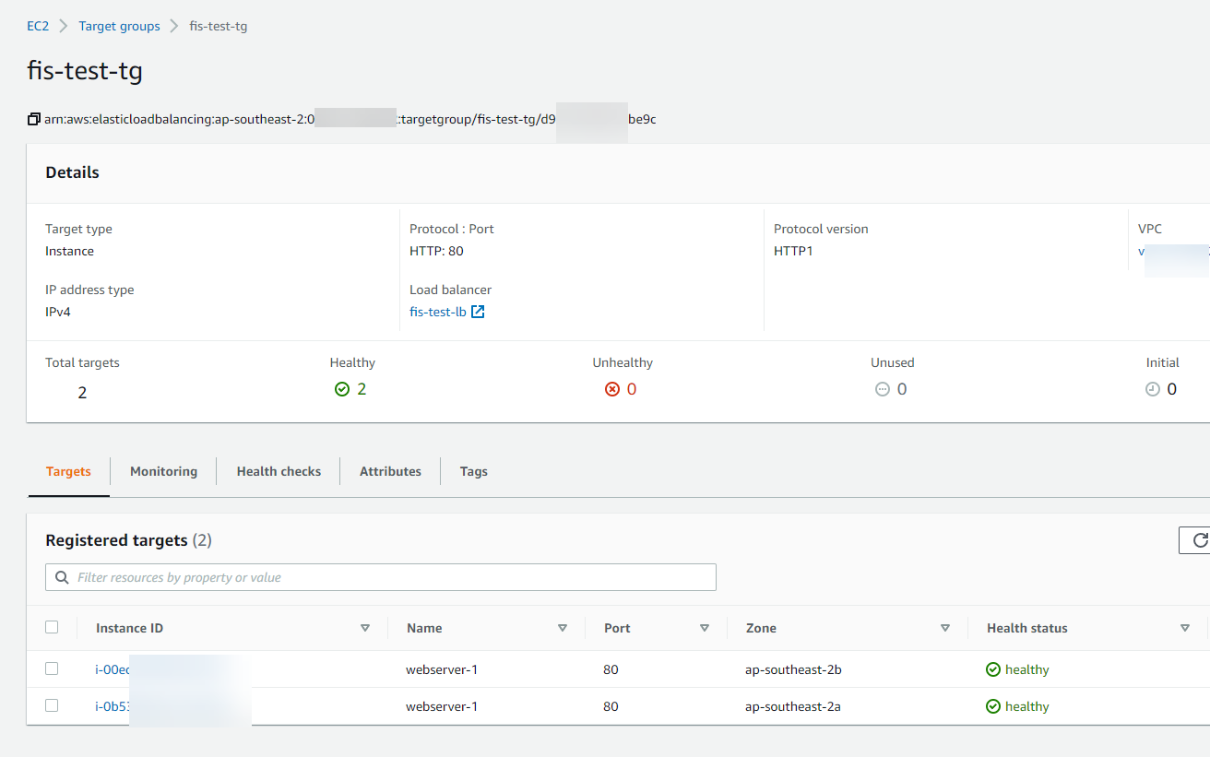1210x757 pixels.
Task: Switch to the Health checks tab
Action: 279,471
